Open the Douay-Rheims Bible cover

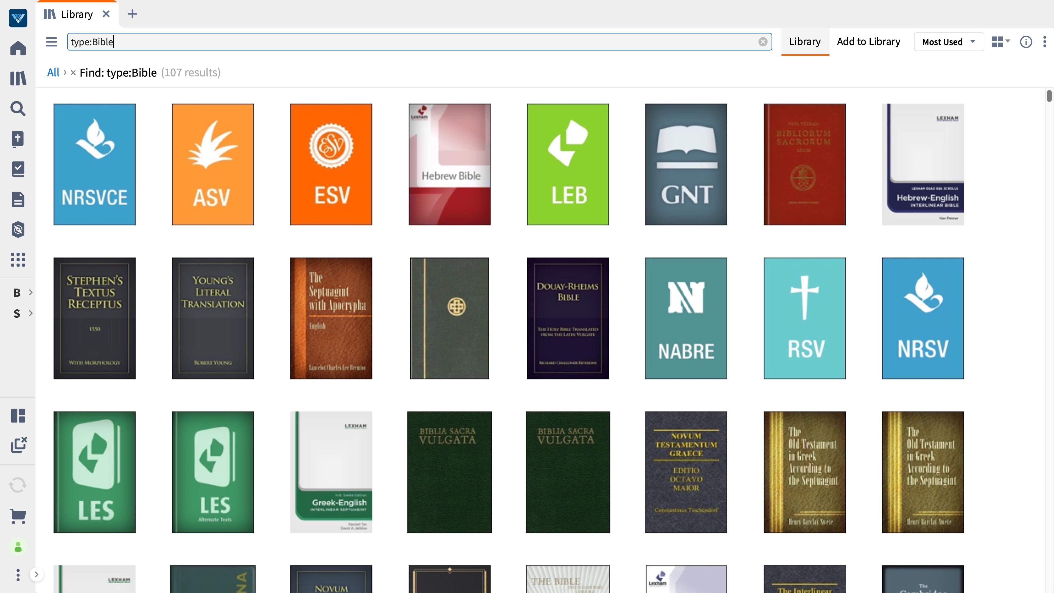(568, 318)
